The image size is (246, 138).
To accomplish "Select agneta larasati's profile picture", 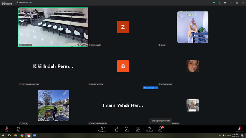I will 193,66.
